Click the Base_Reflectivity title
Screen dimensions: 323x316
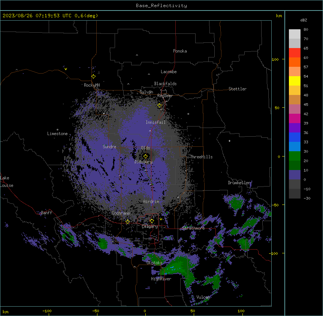coord(161,6)
